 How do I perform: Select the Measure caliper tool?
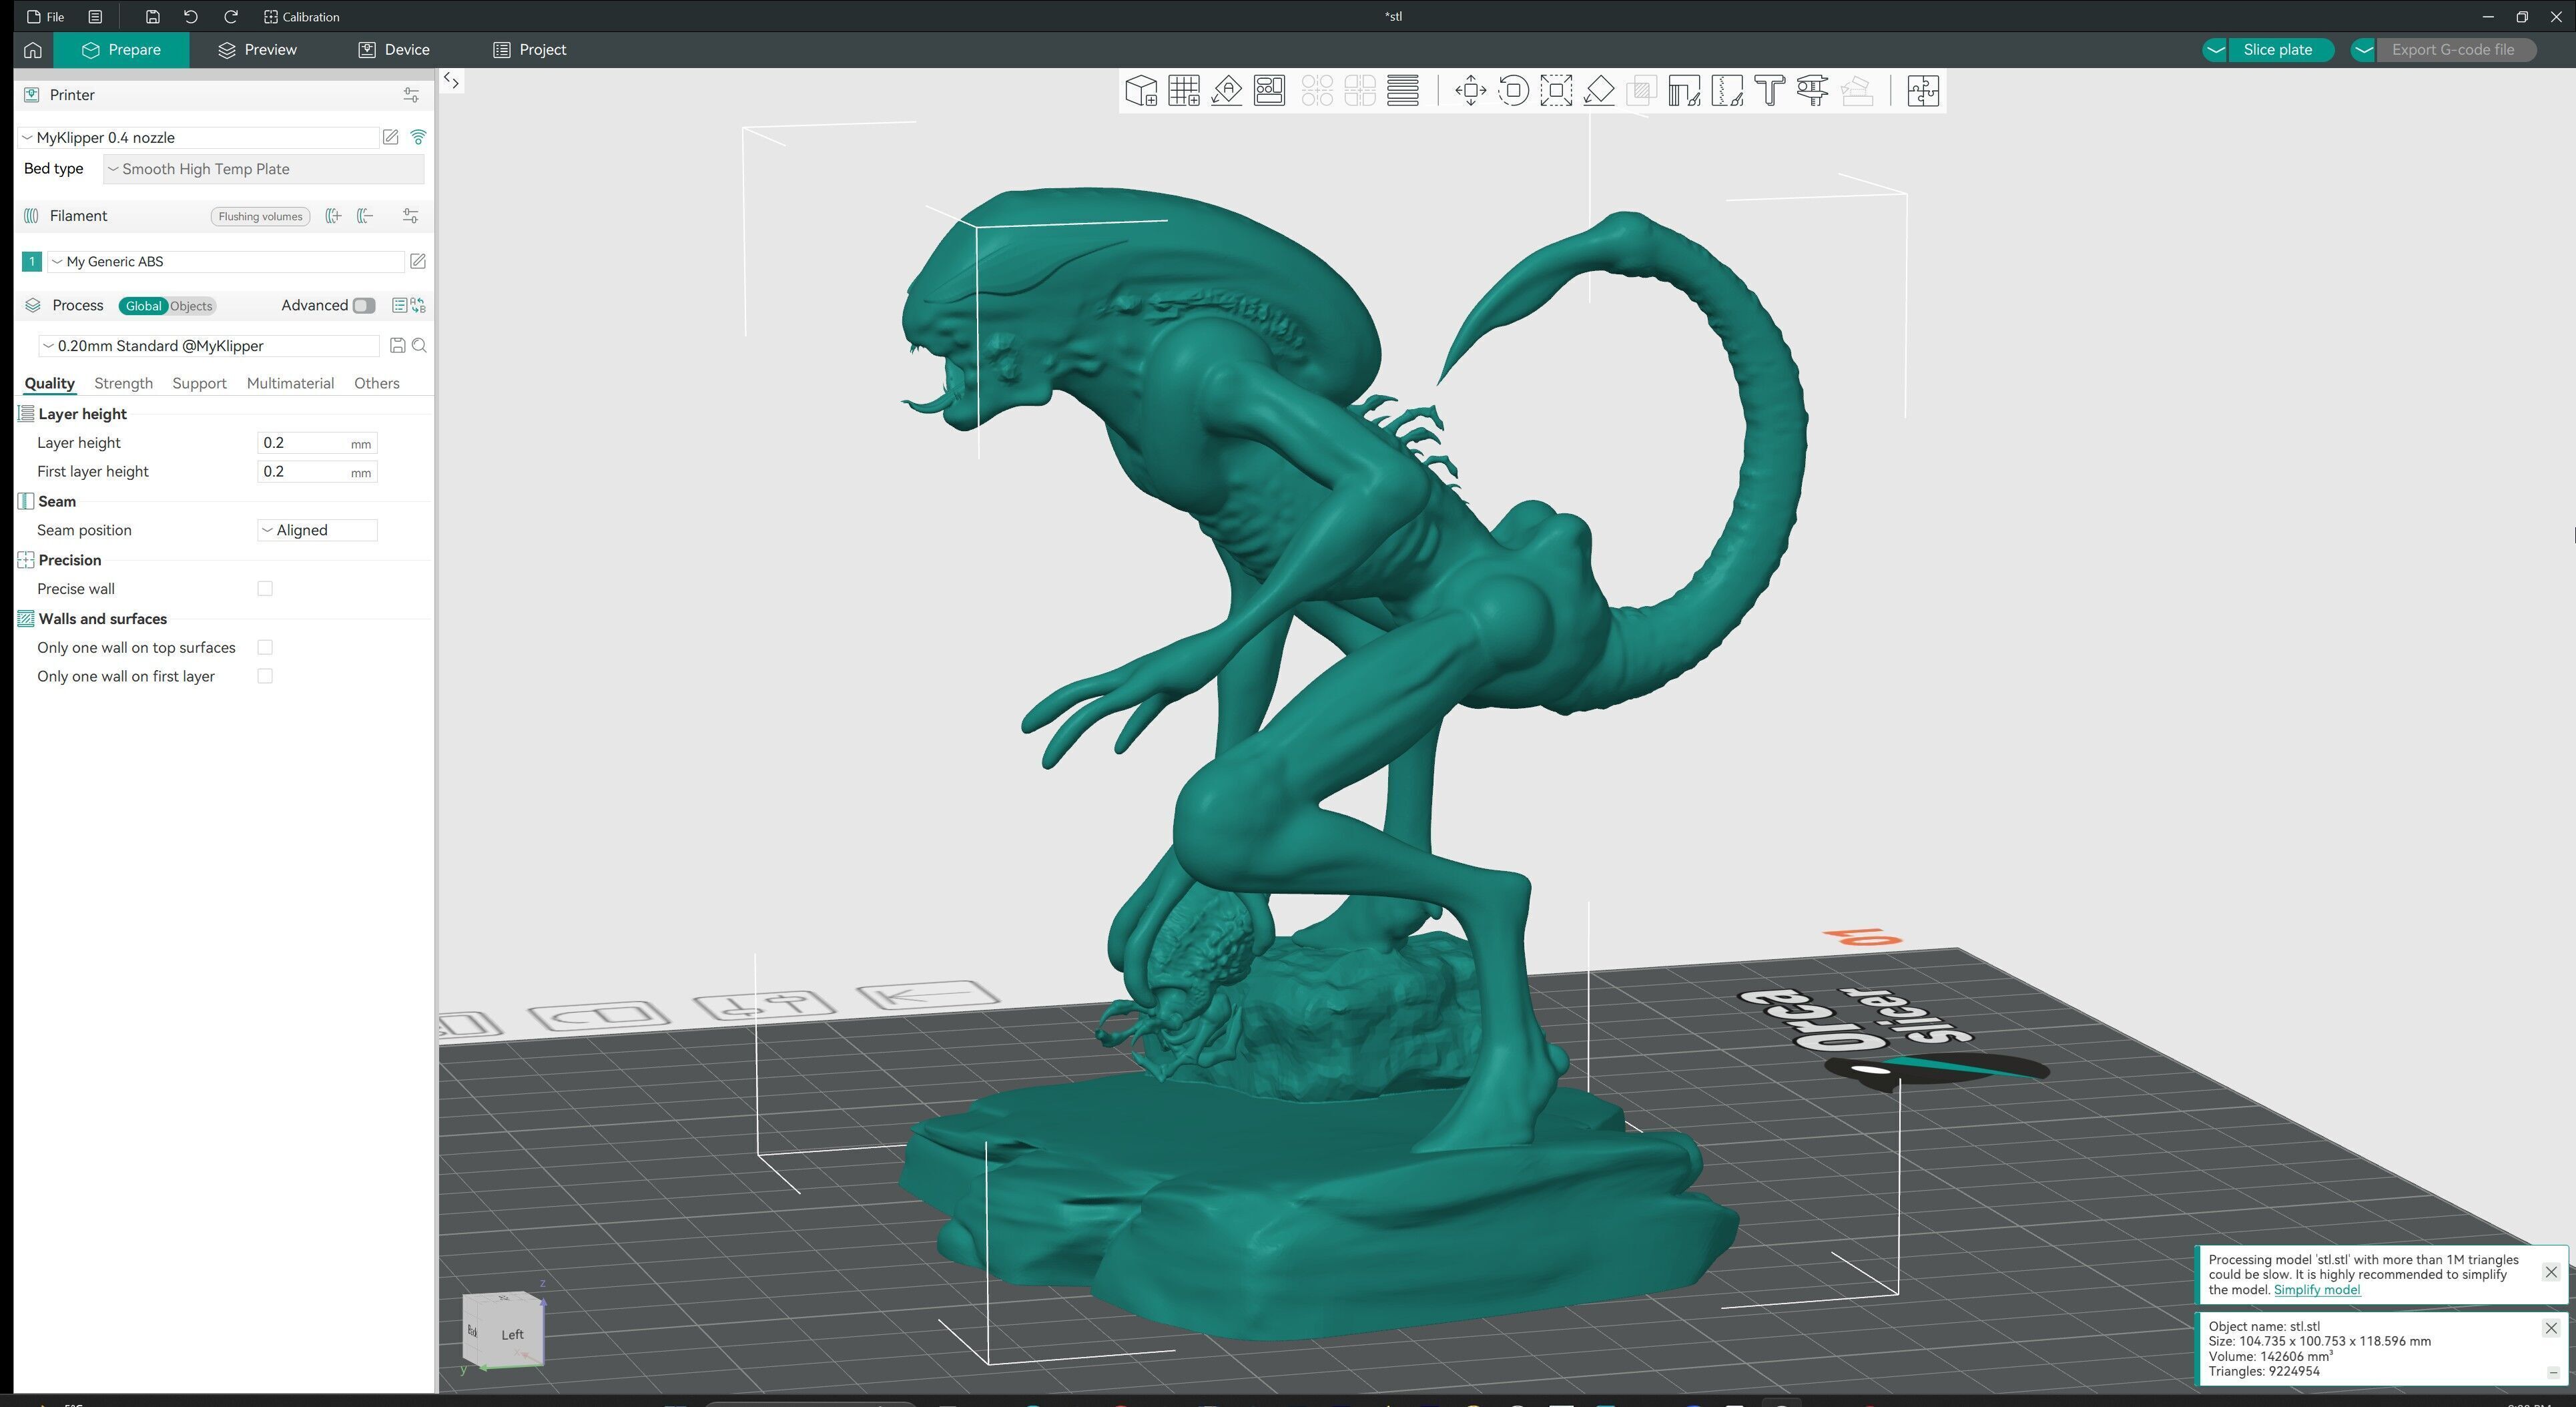click(x=1813, y=91)
